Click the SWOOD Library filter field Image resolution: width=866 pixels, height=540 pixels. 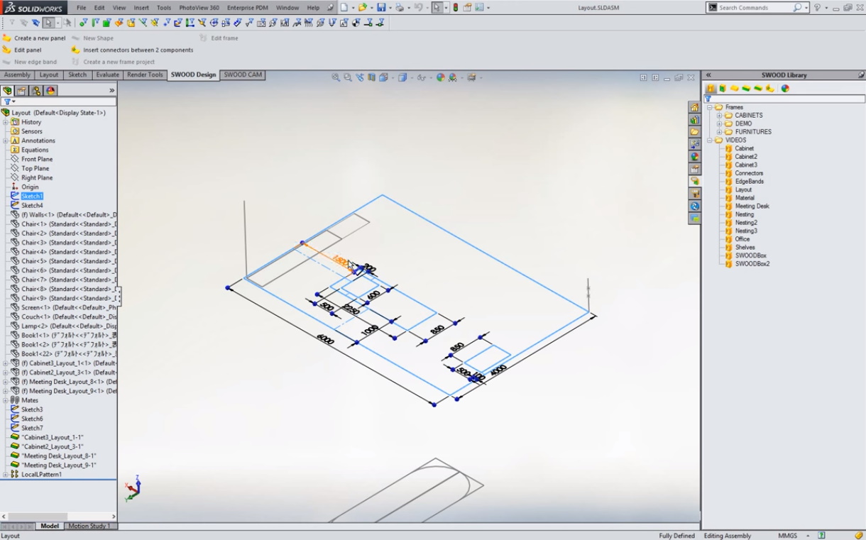784,99
